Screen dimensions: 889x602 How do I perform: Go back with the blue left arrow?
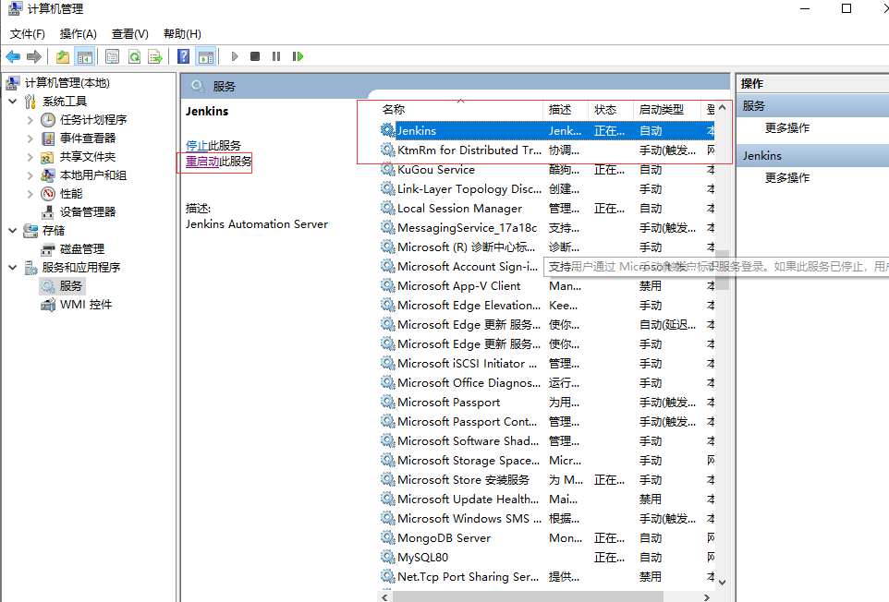[x=13, y=56]
